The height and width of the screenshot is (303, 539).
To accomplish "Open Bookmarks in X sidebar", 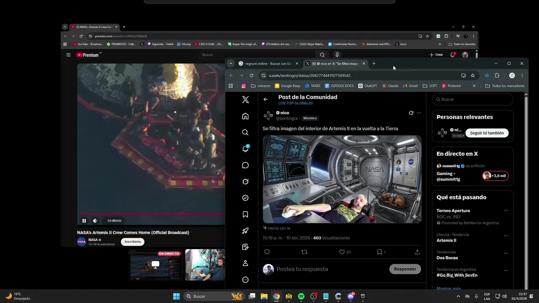I will [x=245, y=214].
